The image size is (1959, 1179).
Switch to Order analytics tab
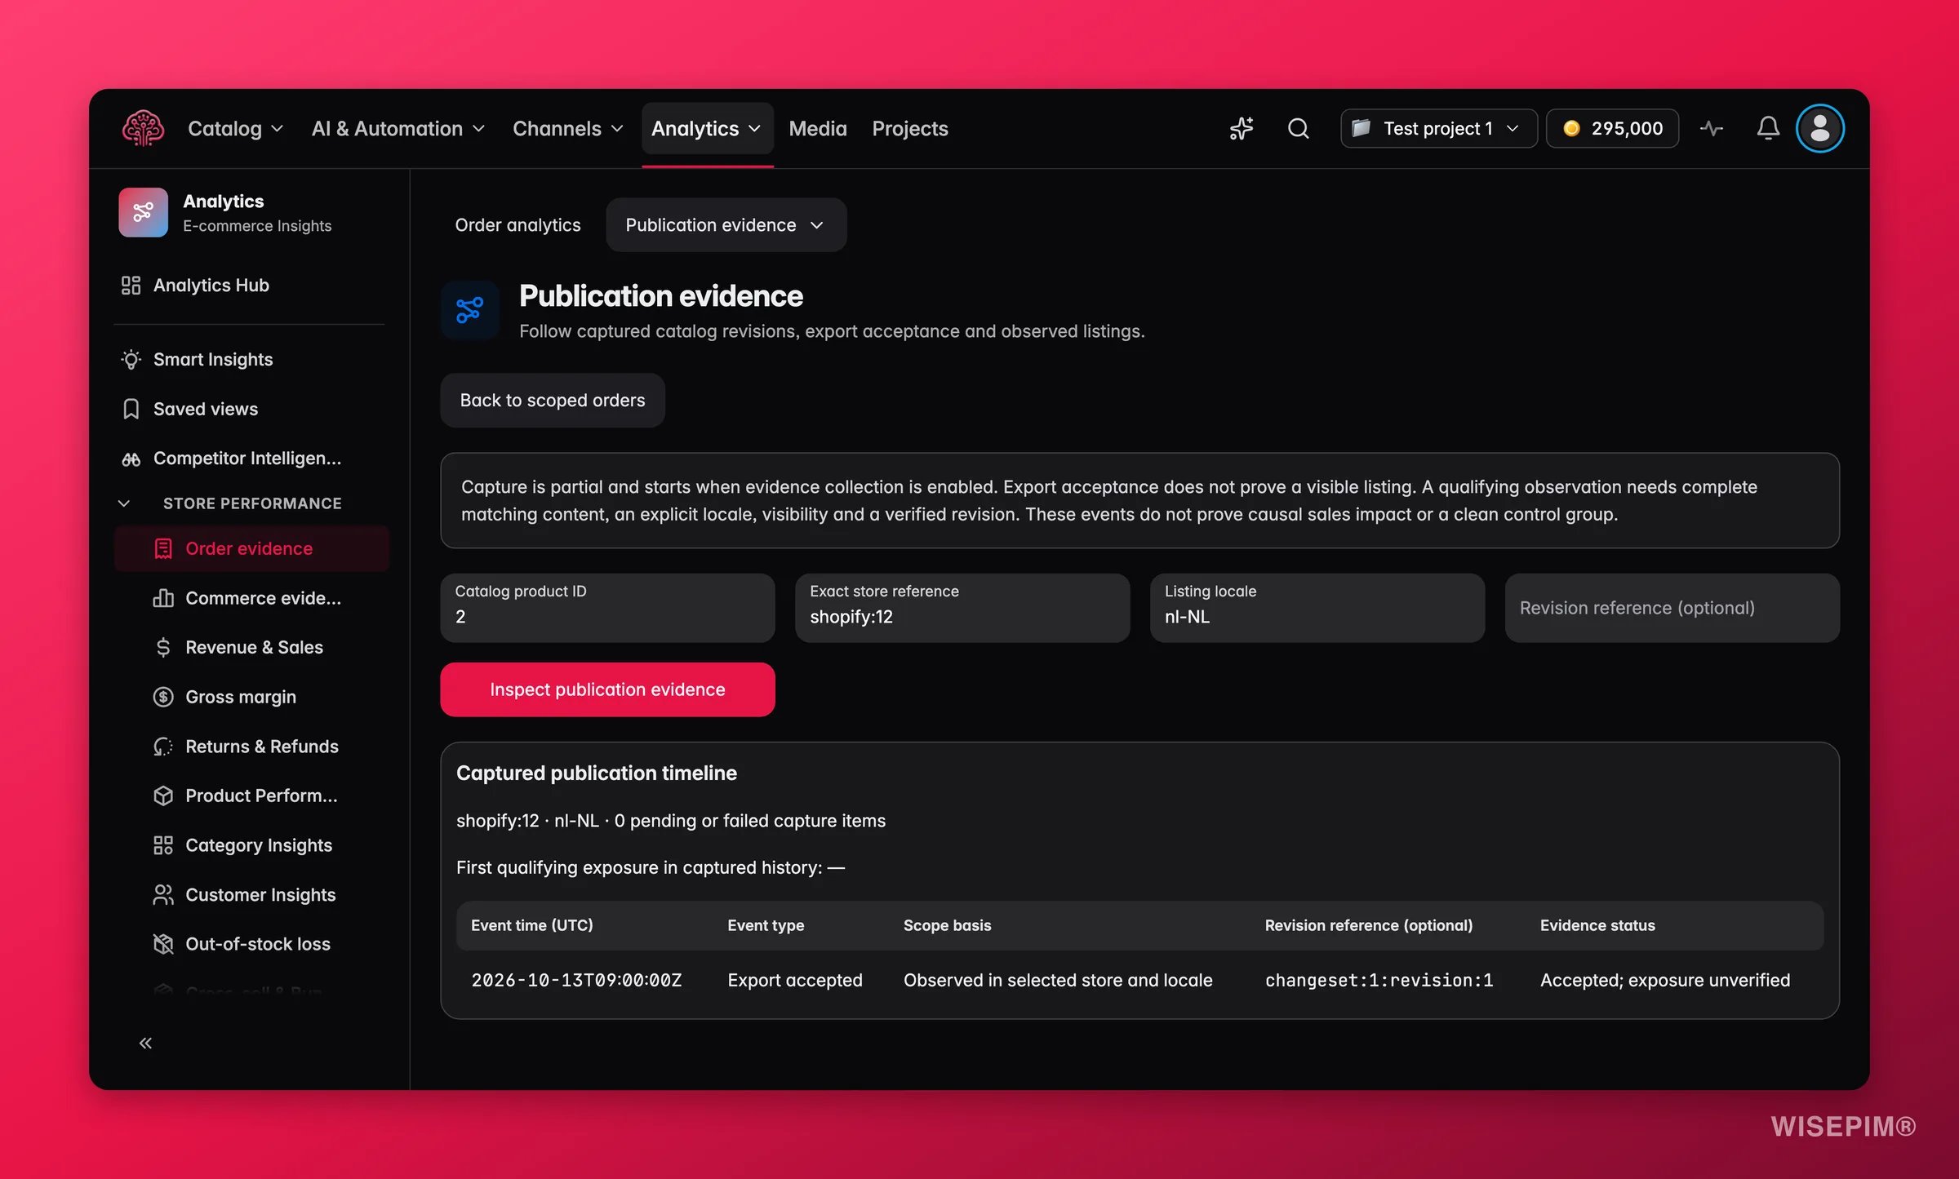tap(518, 224)
